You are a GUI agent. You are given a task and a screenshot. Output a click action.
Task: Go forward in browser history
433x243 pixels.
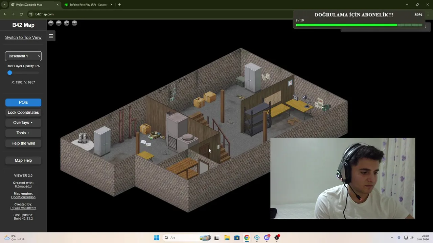(x=13, y=14)
